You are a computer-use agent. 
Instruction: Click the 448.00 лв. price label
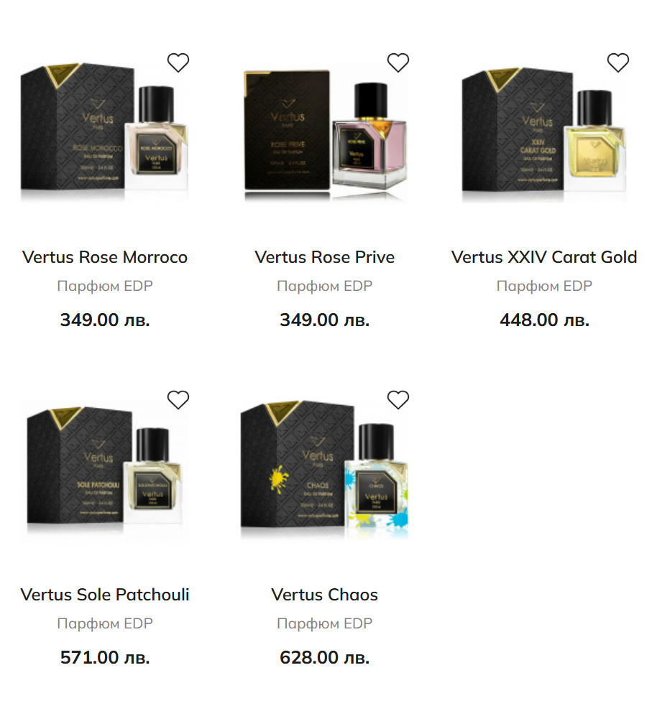[544, 320]
